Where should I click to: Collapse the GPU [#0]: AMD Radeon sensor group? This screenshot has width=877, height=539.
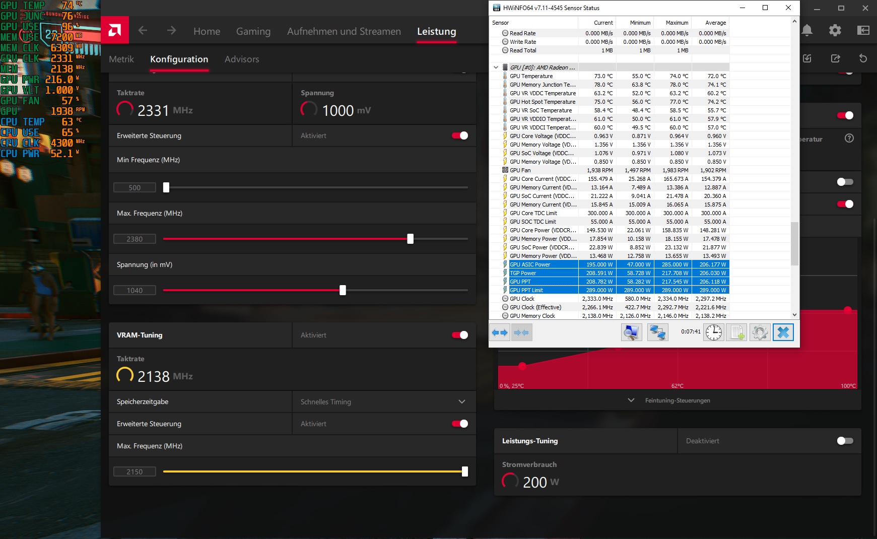point(496,68)
